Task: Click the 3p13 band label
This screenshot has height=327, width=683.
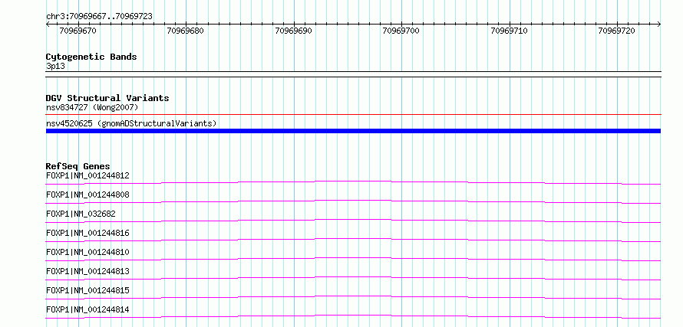Action: 55,67
